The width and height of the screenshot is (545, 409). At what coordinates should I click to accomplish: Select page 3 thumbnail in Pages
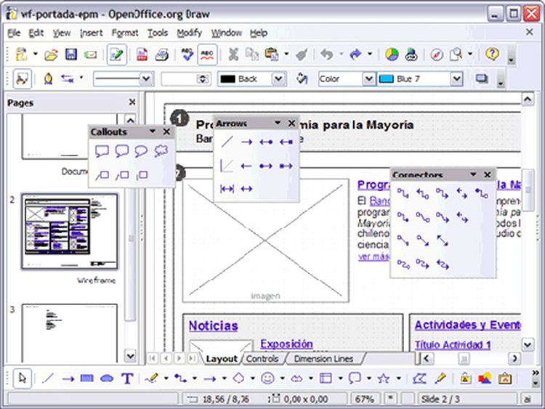tap(70, 333)
